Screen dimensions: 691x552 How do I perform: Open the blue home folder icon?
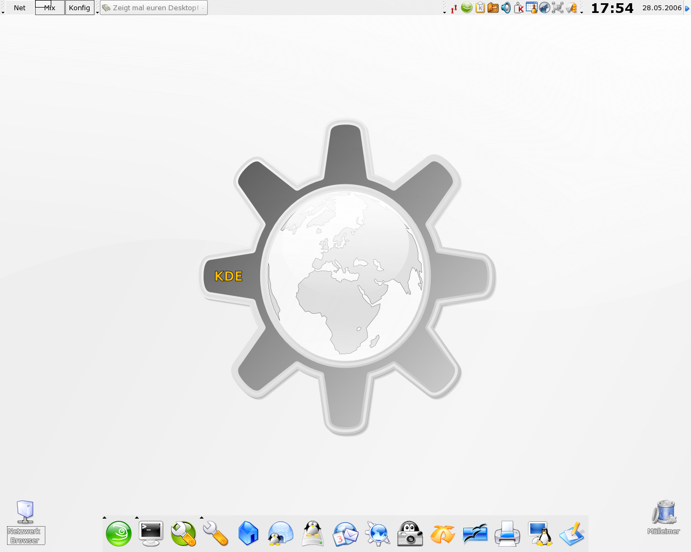[x=248, y=534]
